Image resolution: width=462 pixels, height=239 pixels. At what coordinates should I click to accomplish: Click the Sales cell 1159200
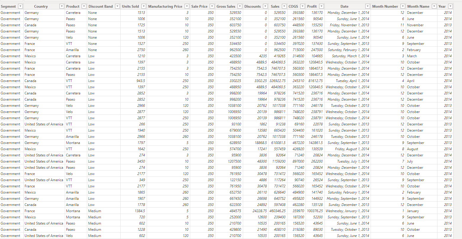(279, 161)
